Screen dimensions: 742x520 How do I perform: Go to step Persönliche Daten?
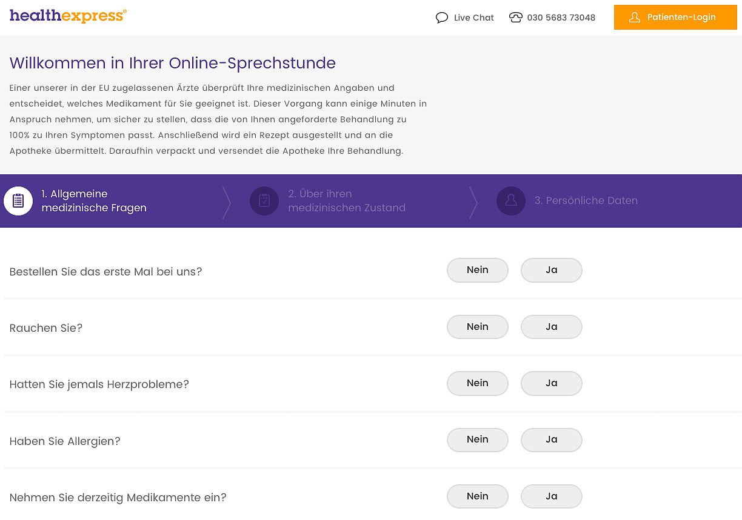tap(586, 201)
